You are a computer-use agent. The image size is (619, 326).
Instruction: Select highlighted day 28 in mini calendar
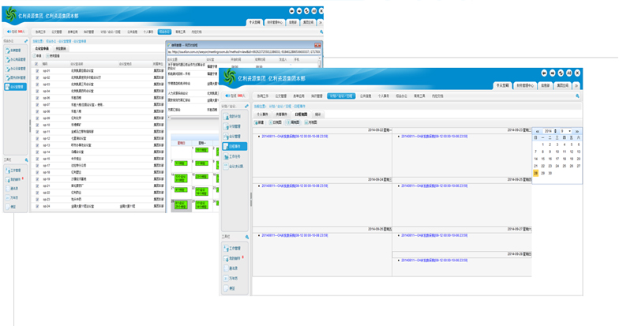point(536,173)
